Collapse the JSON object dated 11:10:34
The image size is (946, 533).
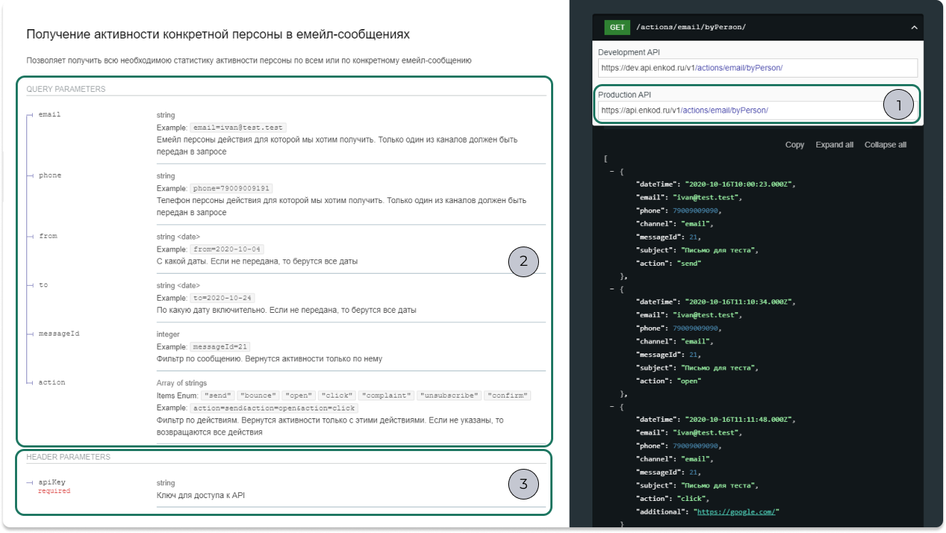tap(613, 289)
